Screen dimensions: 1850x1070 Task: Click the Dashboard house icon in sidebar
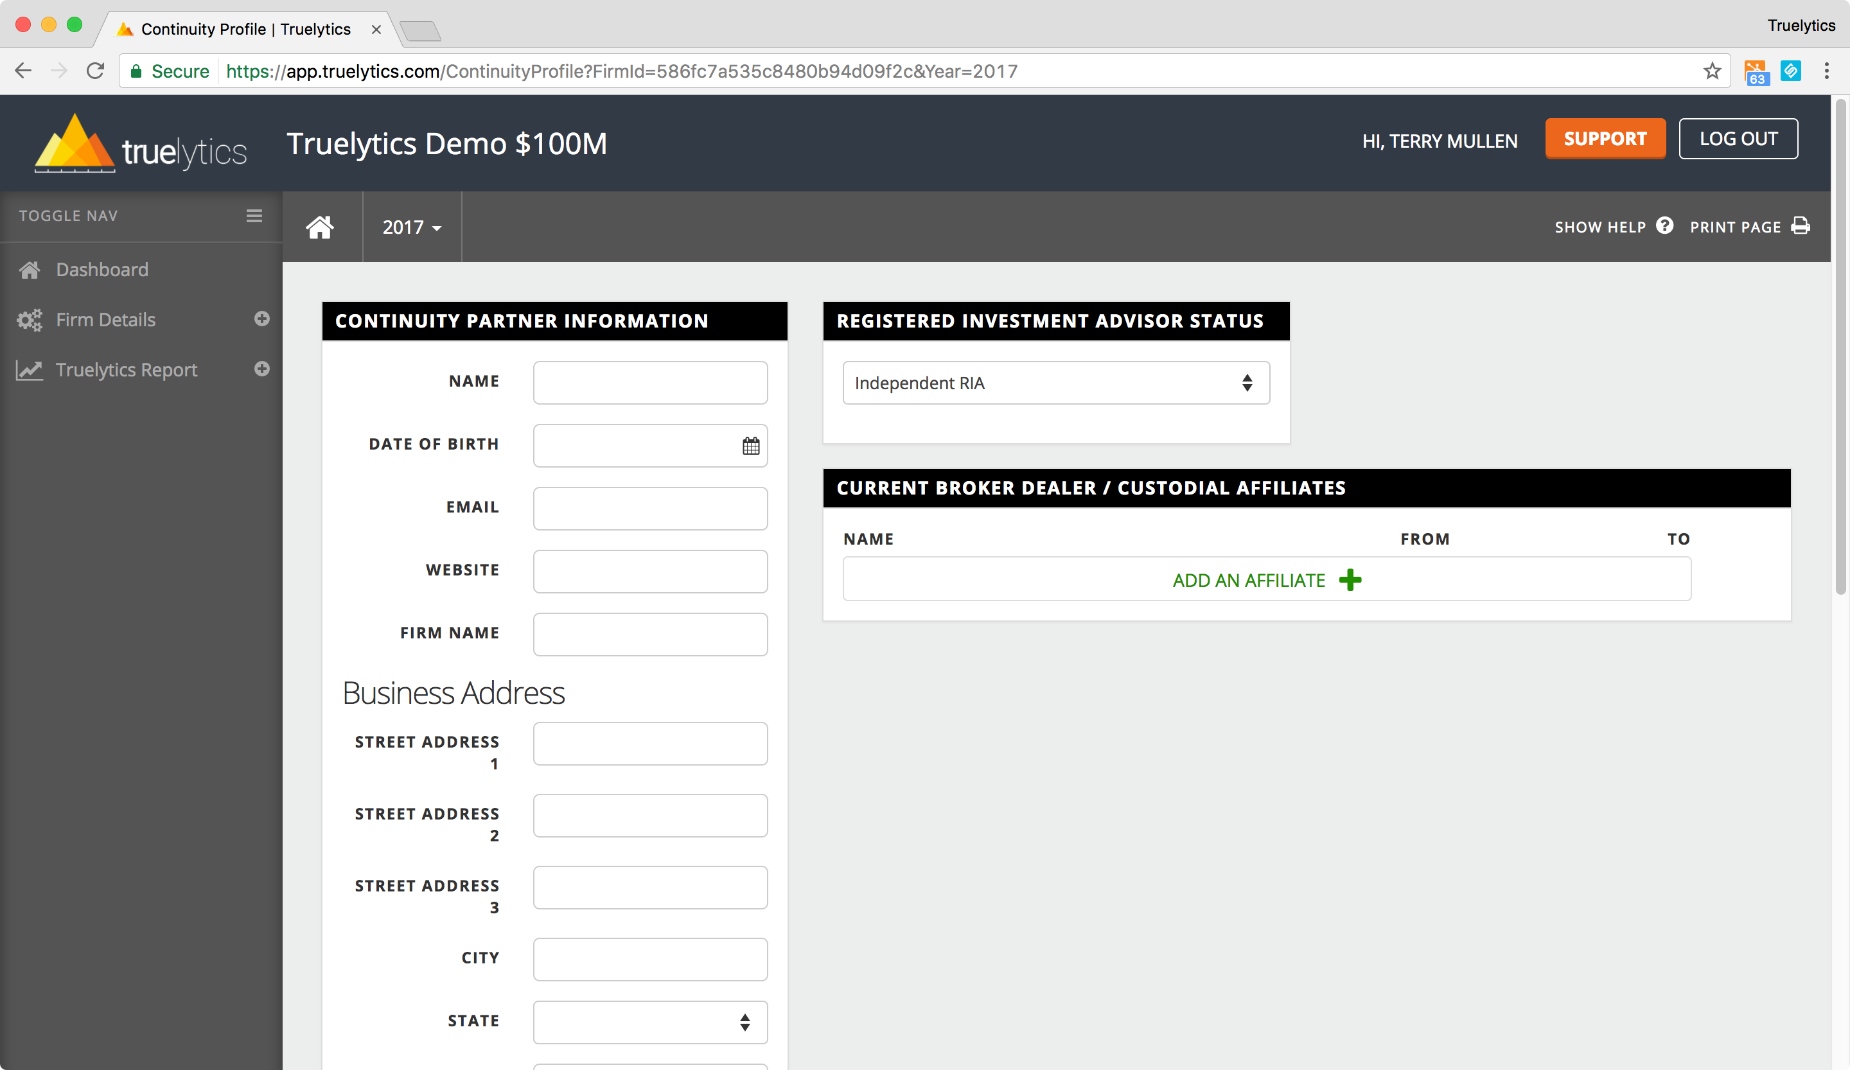pos(30,269)
